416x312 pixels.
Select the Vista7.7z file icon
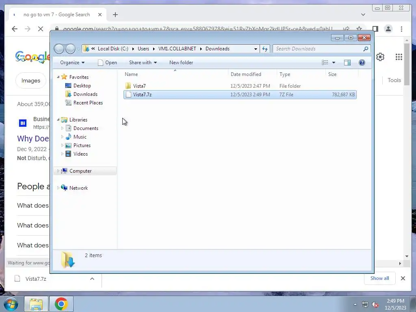(x=128, y=94)
